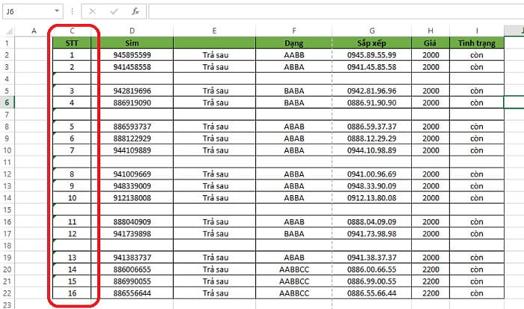Click the Tình trạng header cell
This screenshot has height=309, width=524.
(477, 43)
